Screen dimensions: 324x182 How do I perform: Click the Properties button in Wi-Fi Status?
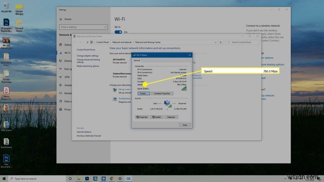tap(142, 117)
